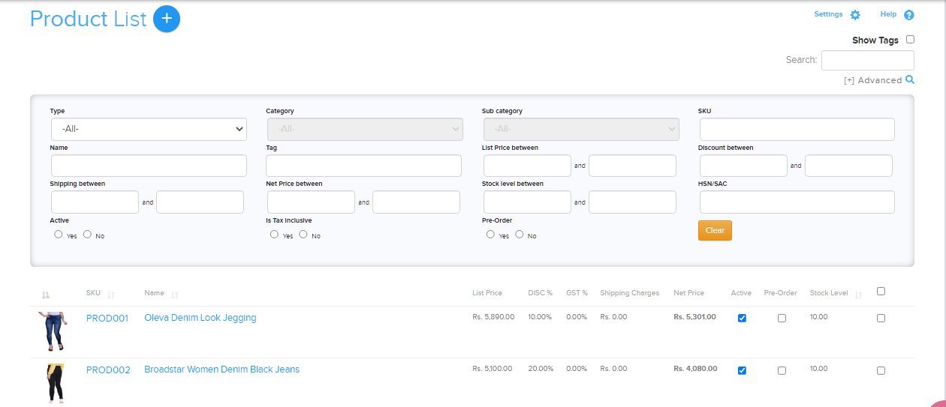The height and width of the screenshot is (407, 946).
Task: Expand the [+] Advanced search link
Action: [872, 80]
